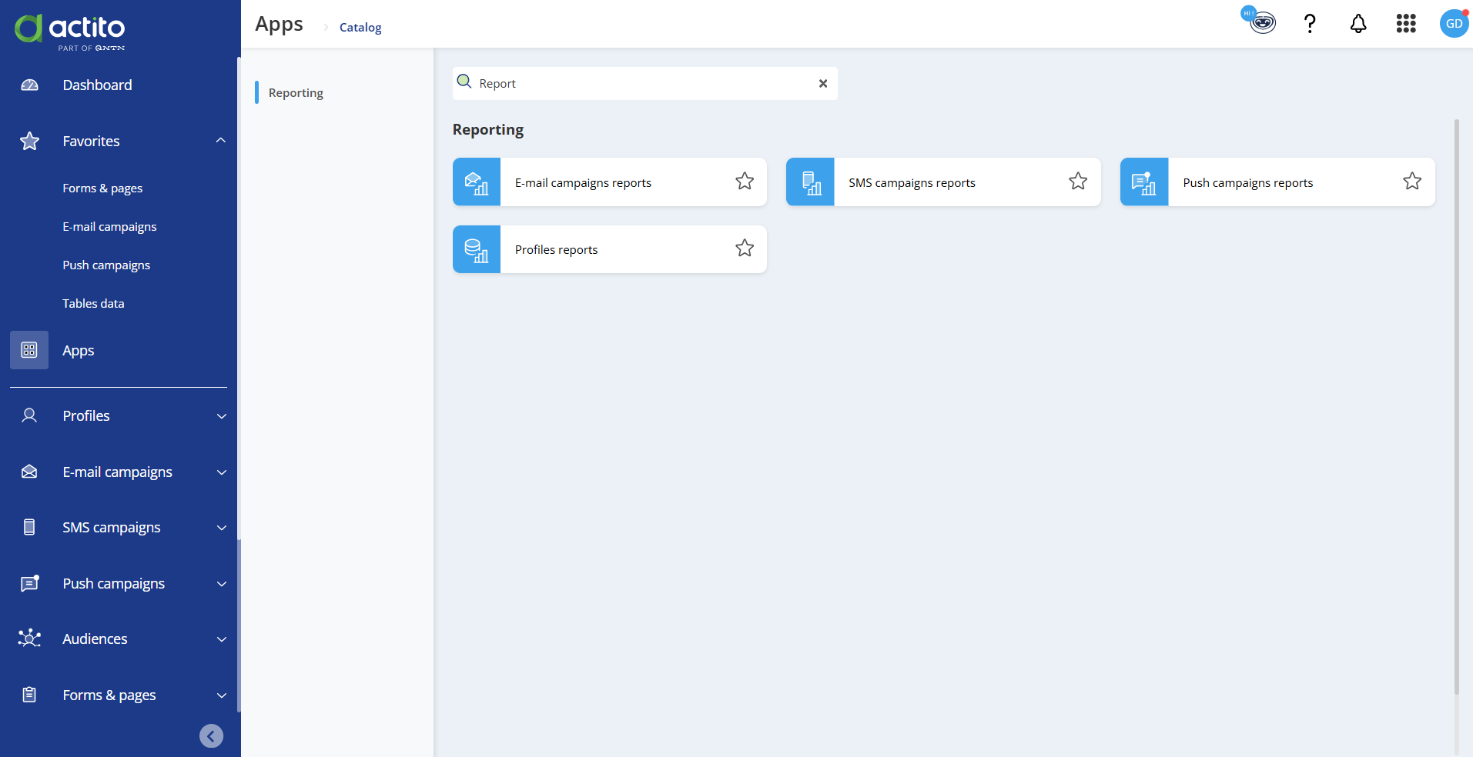This screenshot has width=1473, height=757.
Task: Open Dashboard from the sidebar
Action: [x=97, y=85]
